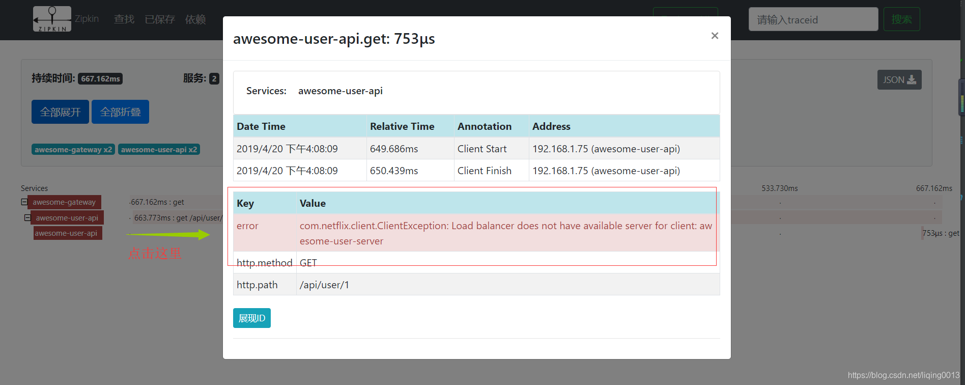Click the 全部折叠 button

pyautogui.click(x=120, y=112)
